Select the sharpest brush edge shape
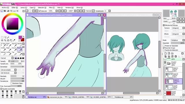The width and height of the screenshot is (185, 104). pyautogui.click(x=16, y=58)
